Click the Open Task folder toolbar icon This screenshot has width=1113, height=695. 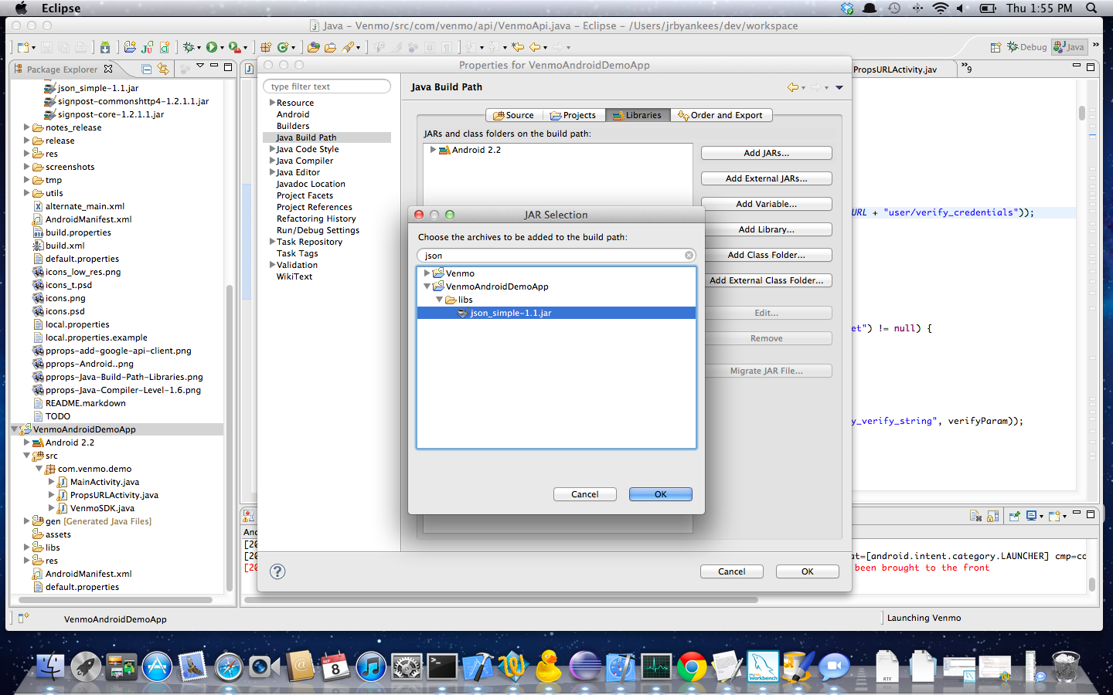point(330,47)
